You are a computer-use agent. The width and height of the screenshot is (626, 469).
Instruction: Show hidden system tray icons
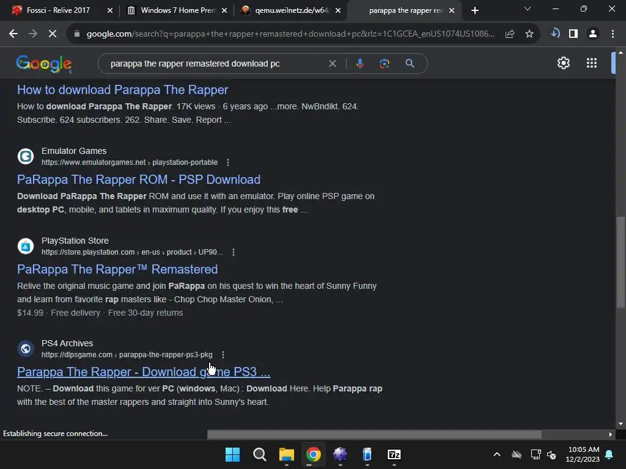(497, 454)
